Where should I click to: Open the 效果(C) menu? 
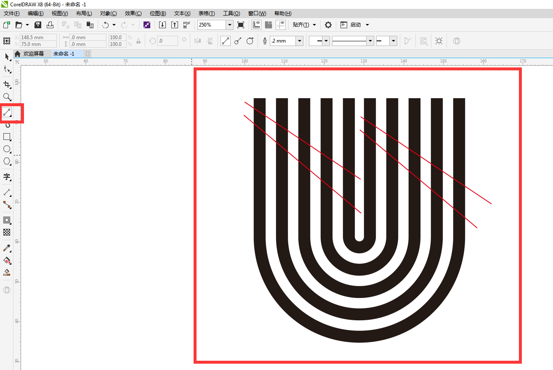pyautogui.click(x=133, y=13)
